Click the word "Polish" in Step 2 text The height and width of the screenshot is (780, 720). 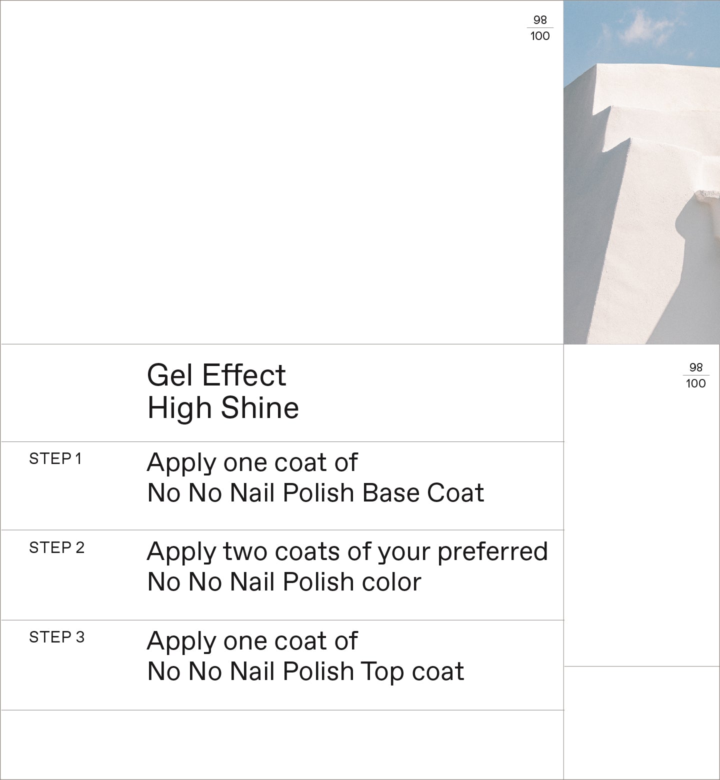click(318, 582)
